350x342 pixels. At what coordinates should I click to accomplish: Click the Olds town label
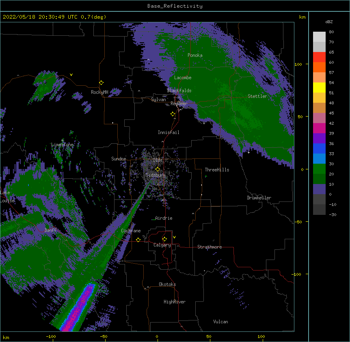pos(158,160)
